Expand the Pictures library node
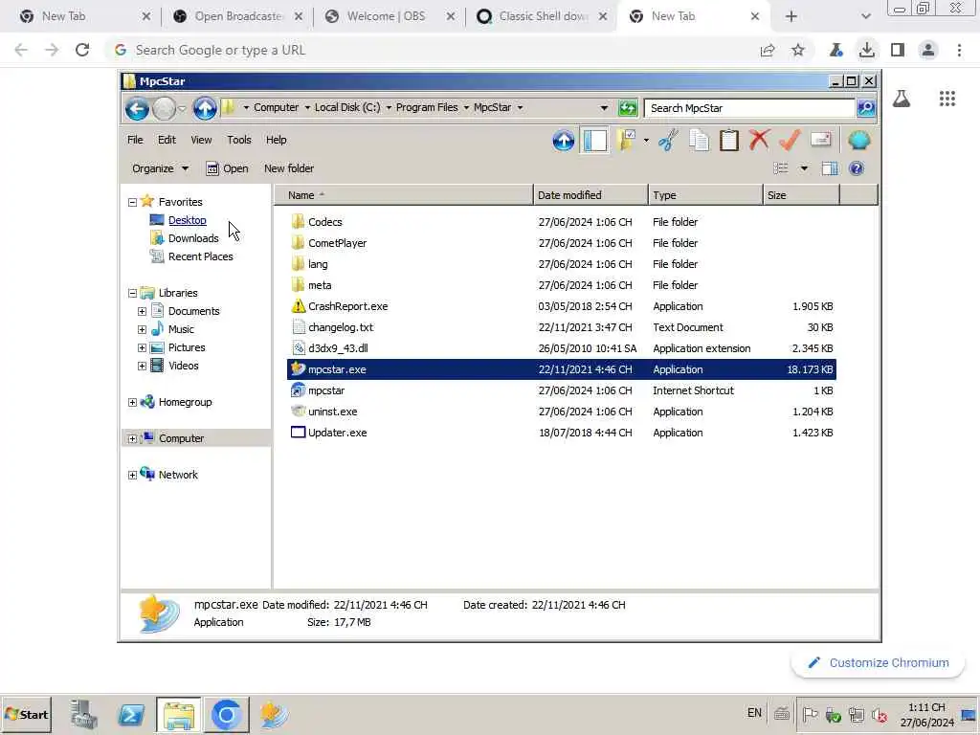Viewport: 980px width, 735px height. [142, 347]
